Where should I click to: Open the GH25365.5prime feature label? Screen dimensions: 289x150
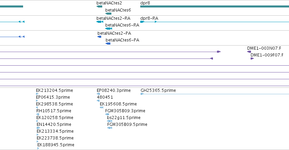point(158,90)
